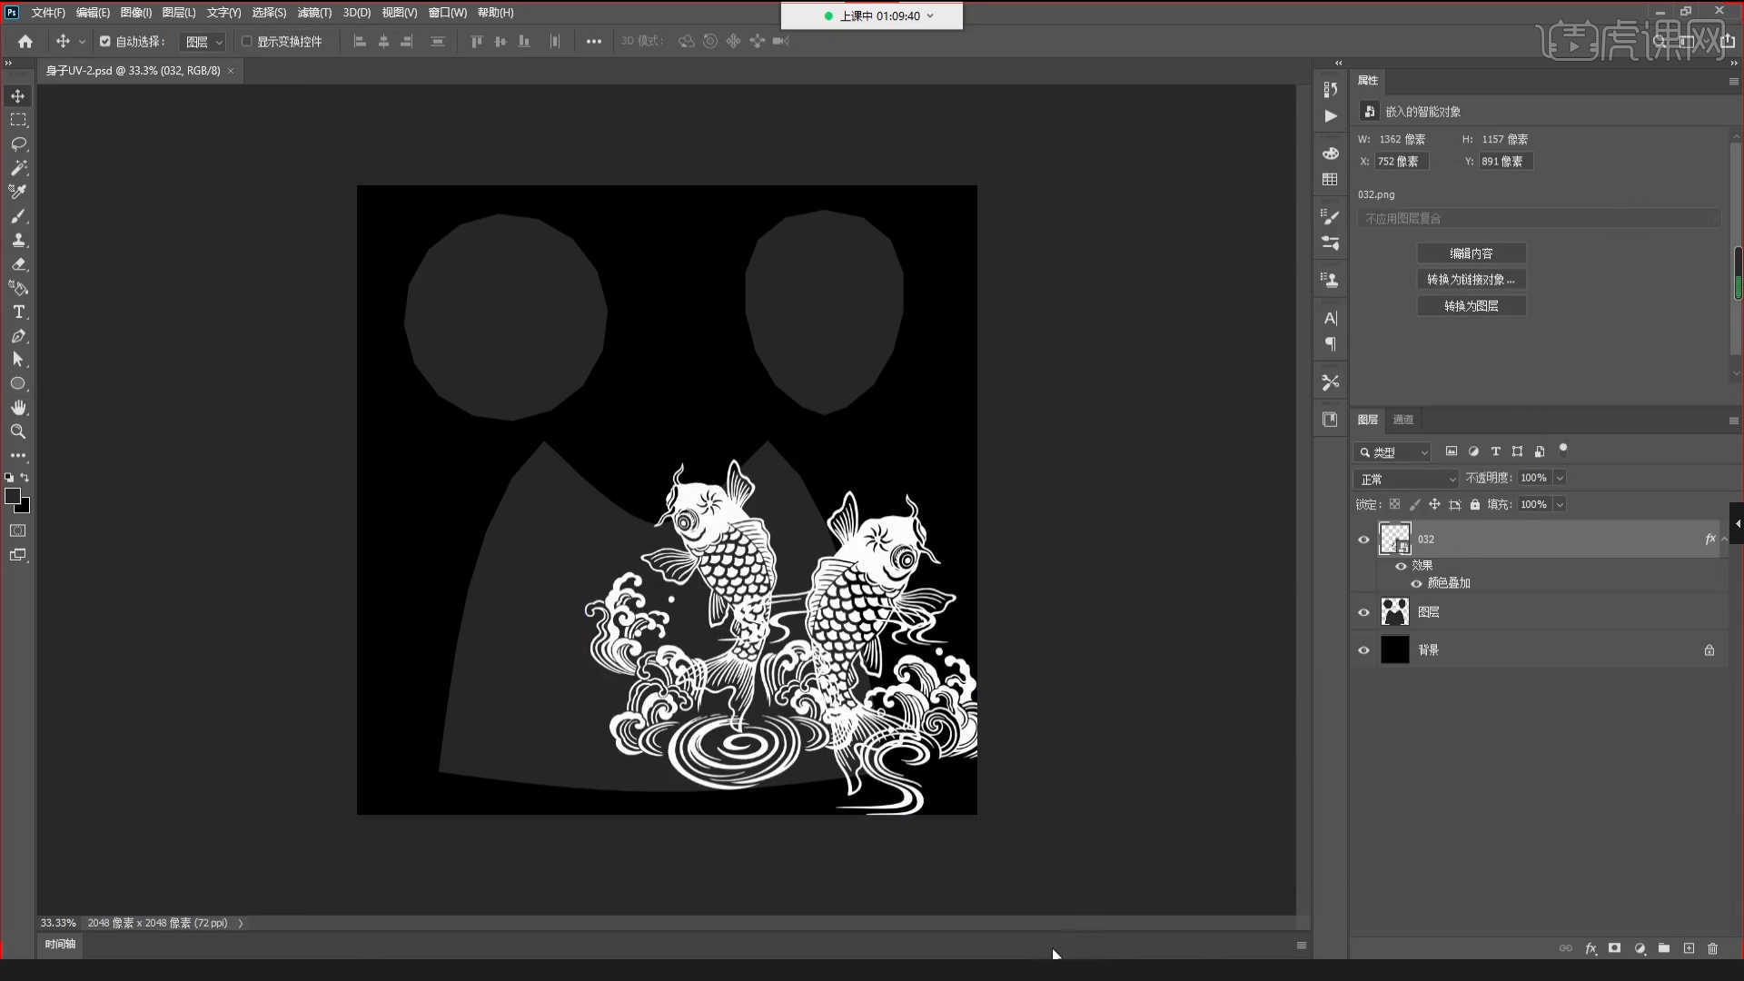Click 转换为图层 button
This screenshot has width=1744, height=981.
(x=1471, y=306)
